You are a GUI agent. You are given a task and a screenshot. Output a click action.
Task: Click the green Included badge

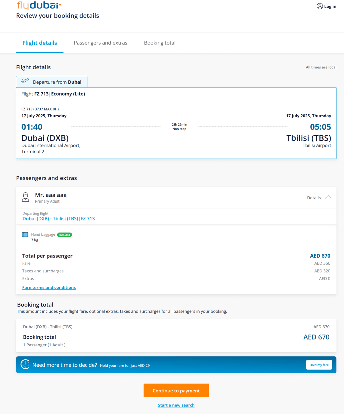(64, 235)
